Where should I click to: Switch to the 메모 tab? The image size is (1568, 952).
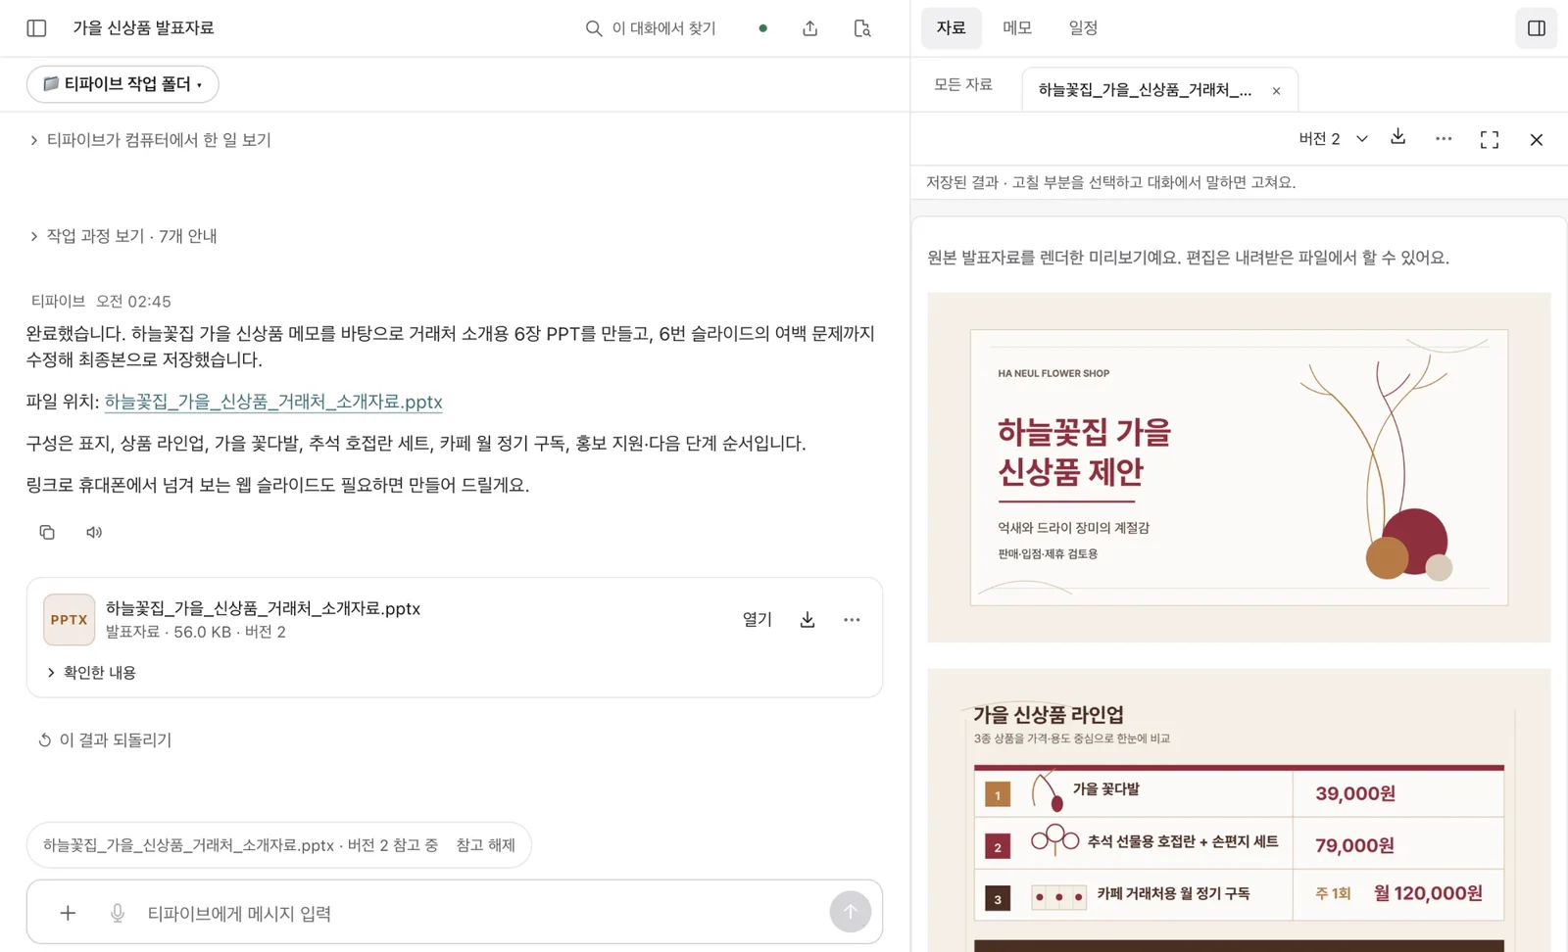point(1017,28)
